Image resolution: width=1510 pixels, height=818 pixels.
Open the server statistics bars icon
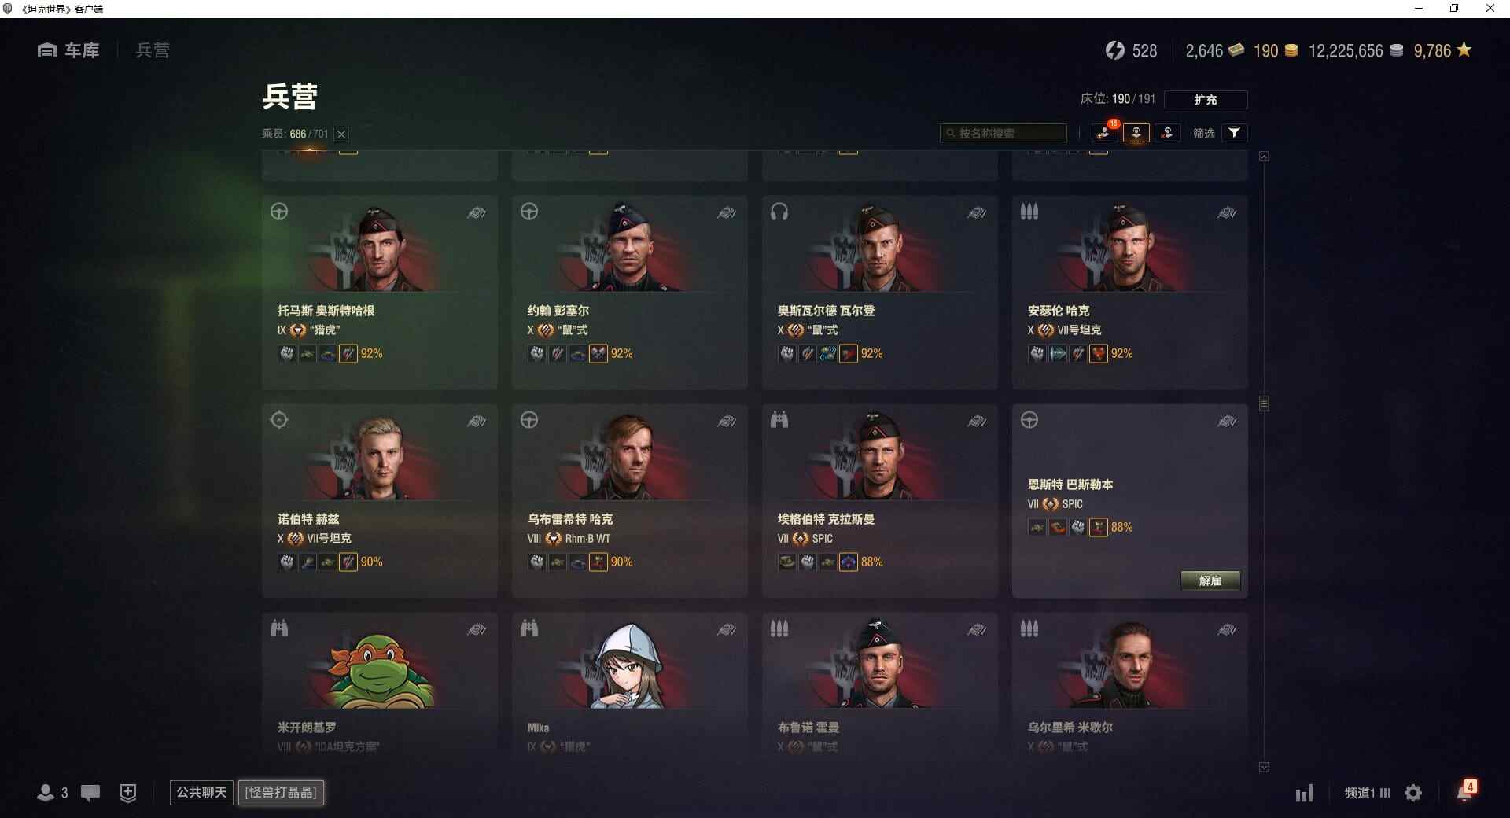(1305, 793)
